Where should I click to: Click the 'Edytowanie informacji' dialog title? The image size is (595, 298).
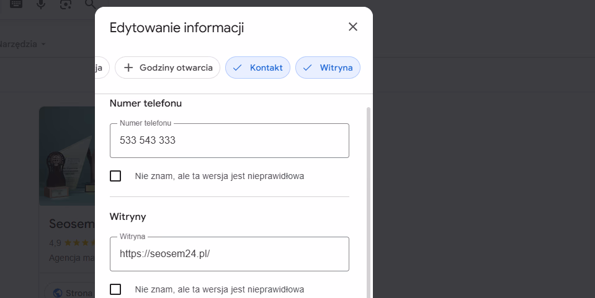coord(177,28)
